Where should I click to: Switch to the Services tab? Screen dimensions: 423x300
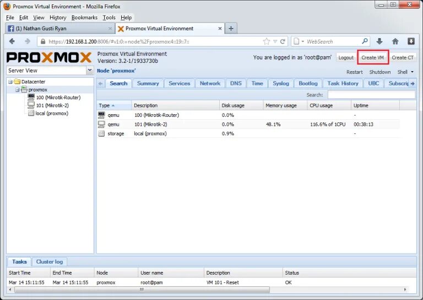[180, 83]
